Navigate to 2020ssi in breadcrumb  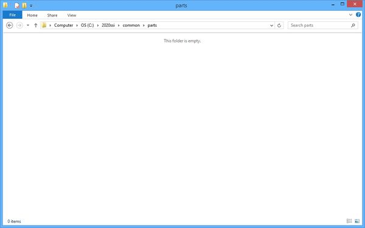(108, 25)
